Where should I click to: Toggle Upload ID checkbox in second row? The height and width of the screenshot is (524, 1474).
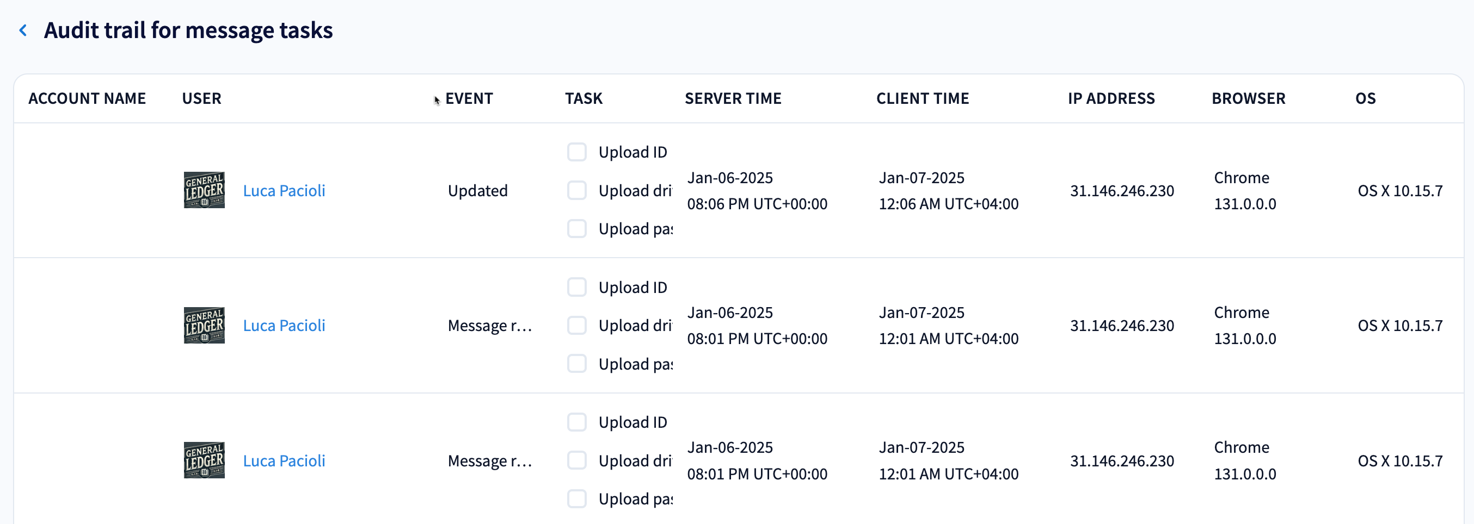point(577,287)
